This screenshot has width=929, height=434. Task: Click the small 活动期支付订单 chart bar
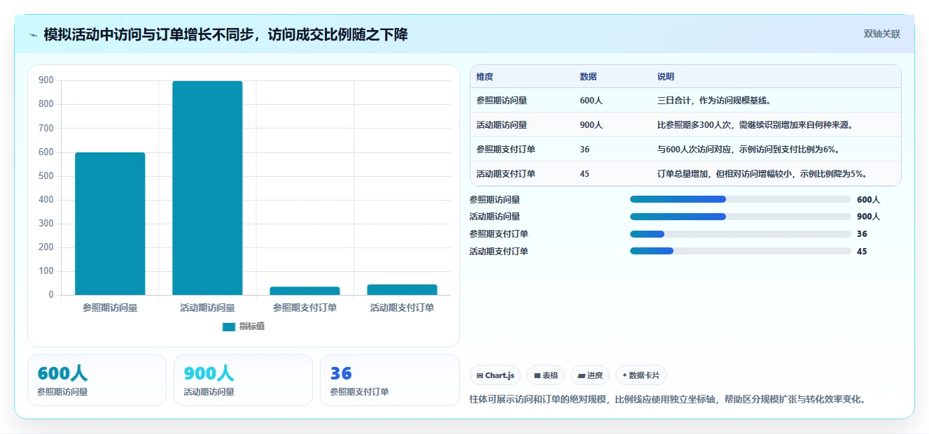coord(402,289)
